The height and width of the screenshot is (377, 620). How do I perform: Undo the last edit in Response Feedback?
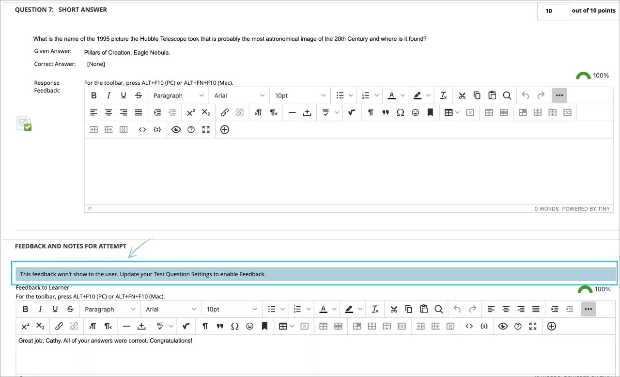pos(526,95)
